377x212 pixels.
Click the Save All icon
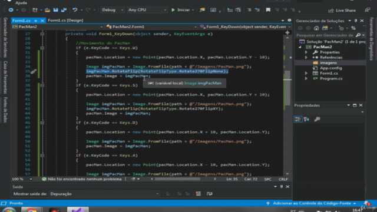(64, 10)
